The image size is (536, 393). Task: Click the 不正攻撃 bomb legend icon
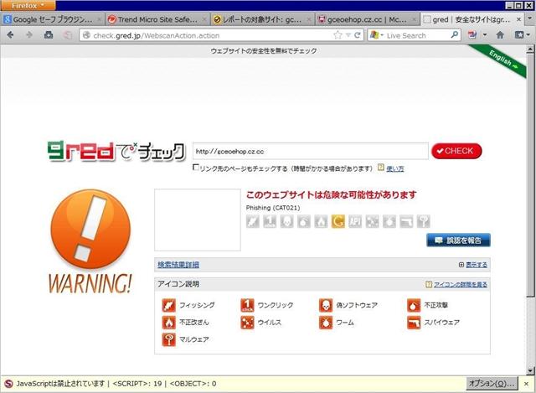pyautogui.click(x=414, y=305)
